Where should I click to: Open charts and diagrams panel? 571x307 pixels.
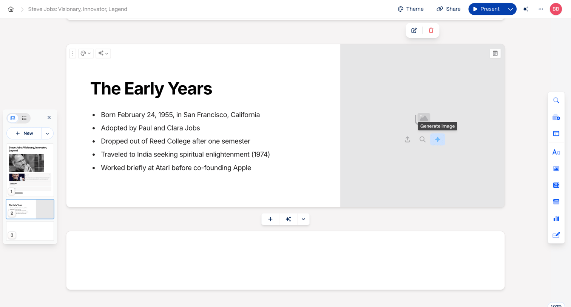click(x=556, y=218)
